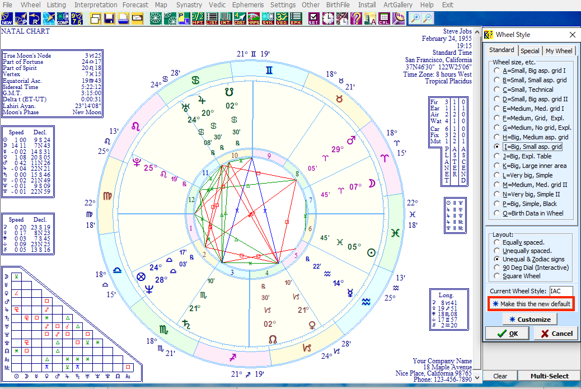Open the Ephemeris menu
The image size is (581, 389).
[248, 5]
